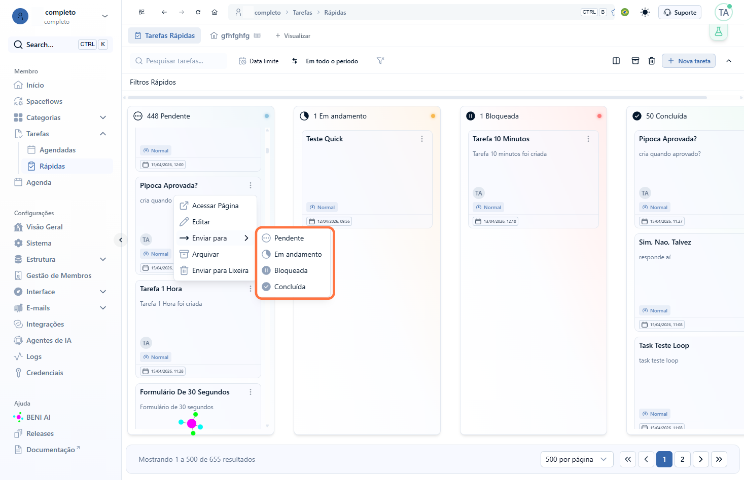Open the trash icon next to Nova tarefa
744x480 pixels.
pyautogui.click(x=652, y=61)
